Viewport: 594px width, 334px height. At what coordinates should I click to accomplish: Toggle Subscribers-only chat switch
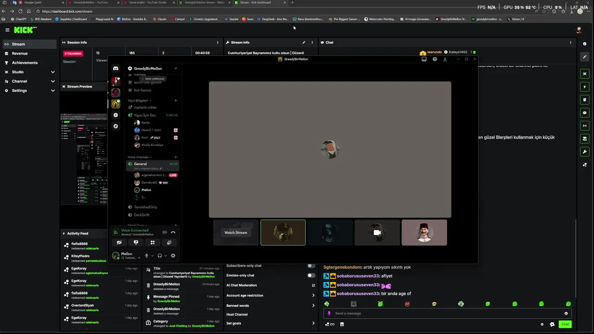click(311, 266)
